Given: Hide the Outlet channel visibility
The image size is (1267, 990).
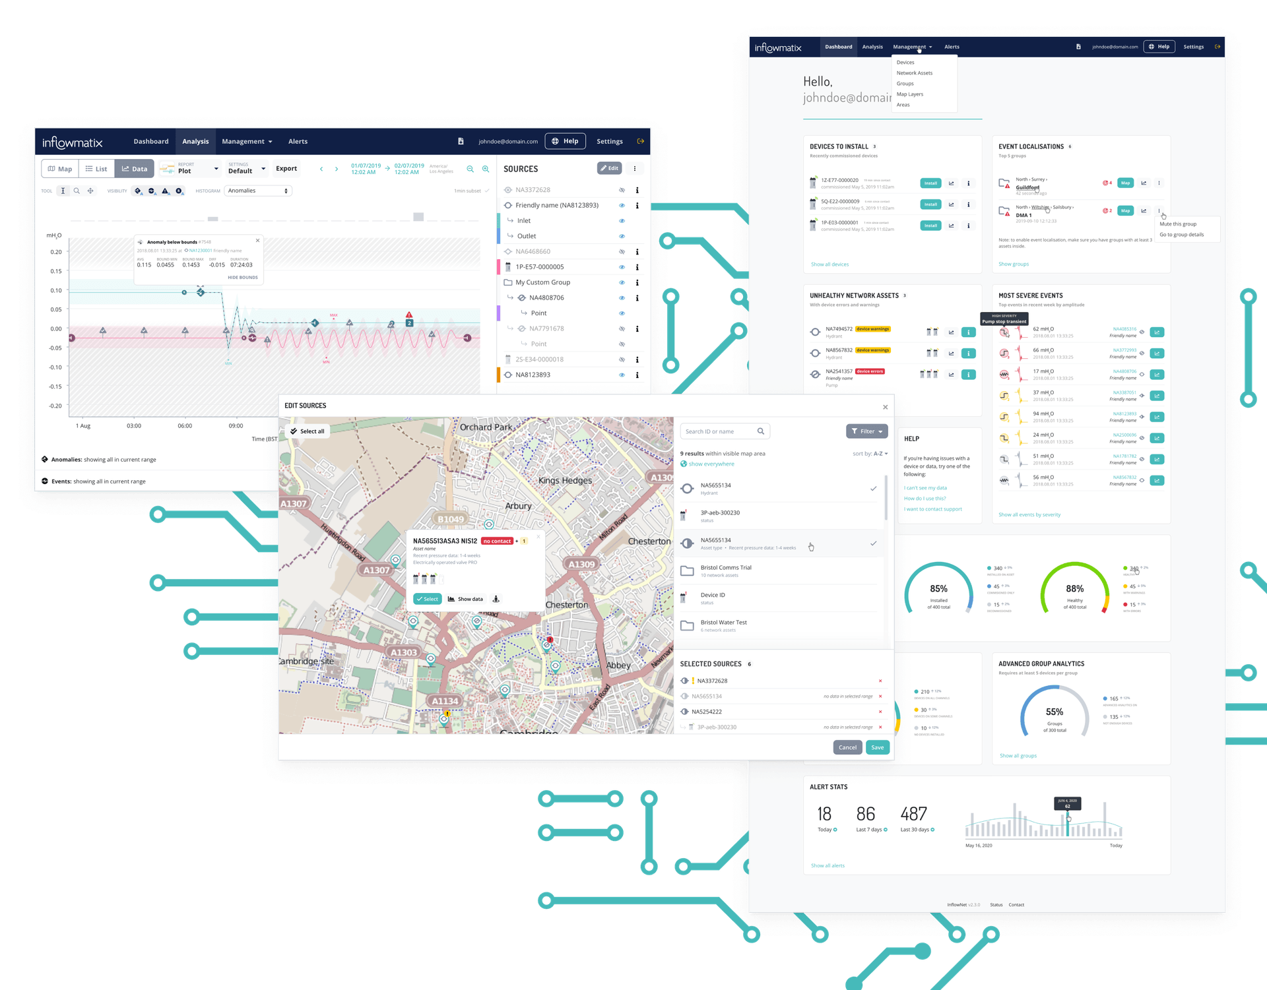Looking at the screenshot, I should (621, 235).
